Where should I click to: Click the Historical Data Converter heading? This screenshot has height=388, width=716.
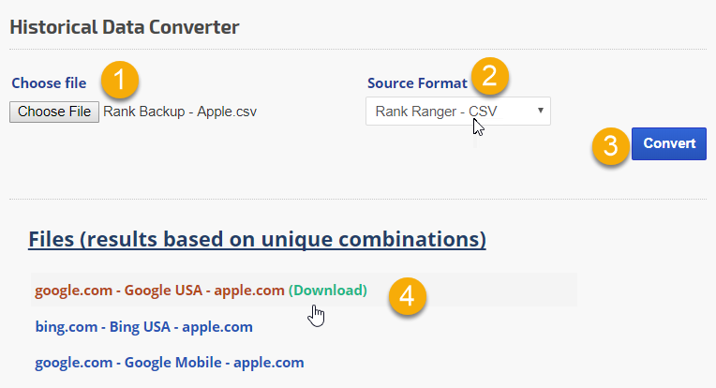124,26
